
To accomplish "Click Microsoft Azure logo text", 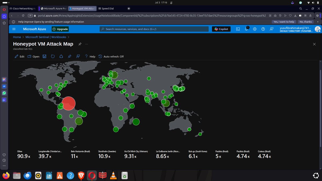I will [34, 29].
